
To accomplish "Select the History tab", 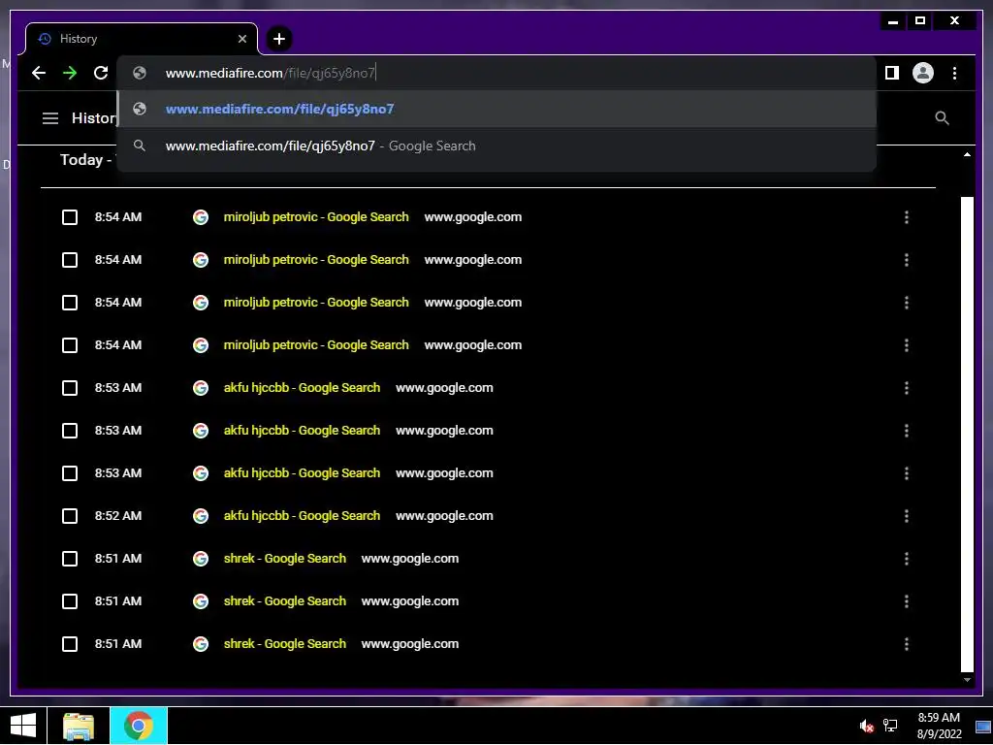I will click(142, 39).
